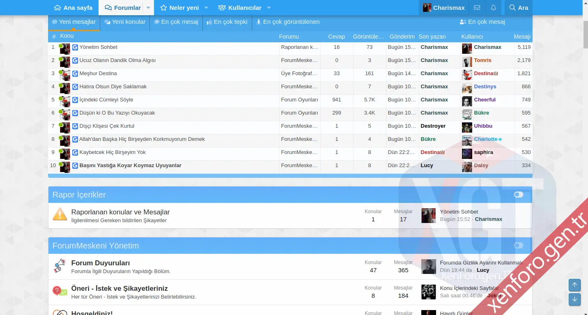
Task: Open the Meşhur Destina thread
Action: (x=98, y=74)
